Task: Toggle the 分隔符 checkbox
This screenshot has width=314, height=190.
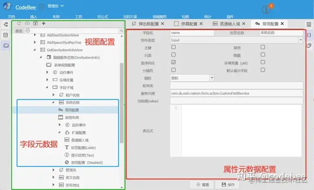Action: (174, 70)
